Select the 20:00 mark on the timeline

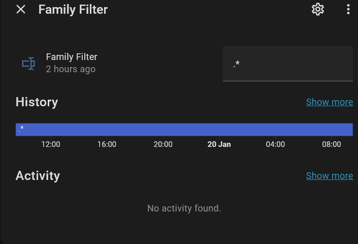click(163, 144)
